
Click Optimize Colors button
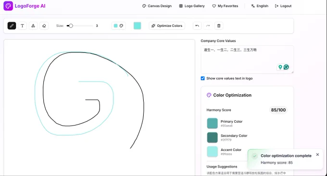tap(167, 25)
